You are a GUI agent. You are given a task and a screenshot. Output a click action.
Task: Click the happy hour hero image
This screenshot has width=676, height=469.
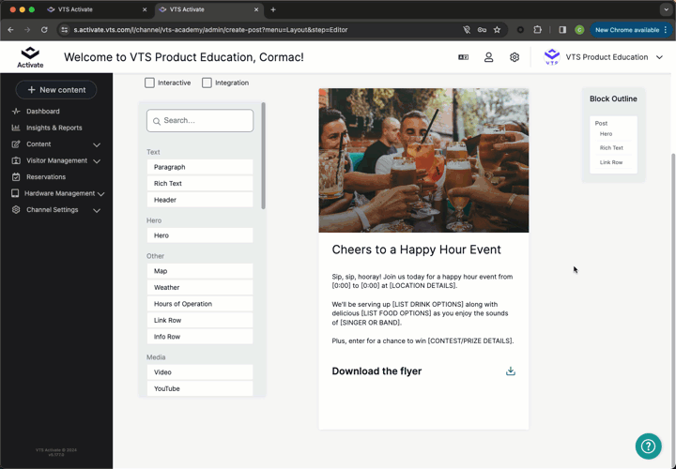coord(423,160)
